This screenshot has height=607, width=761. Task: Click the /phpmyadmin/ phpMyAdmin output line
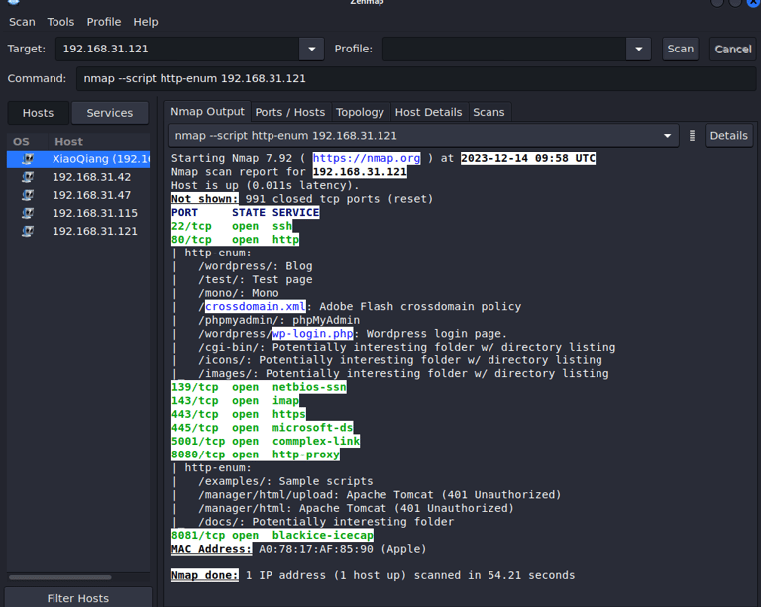279,320
